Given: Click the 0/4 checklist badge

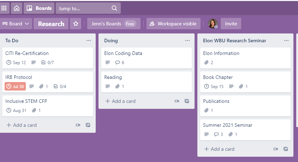Looking at the screenshot, I should (x=60, y=86).
